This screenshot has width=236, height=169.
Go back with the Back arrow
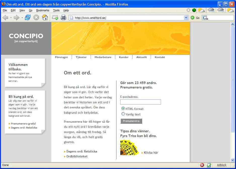tap(6, 18)
